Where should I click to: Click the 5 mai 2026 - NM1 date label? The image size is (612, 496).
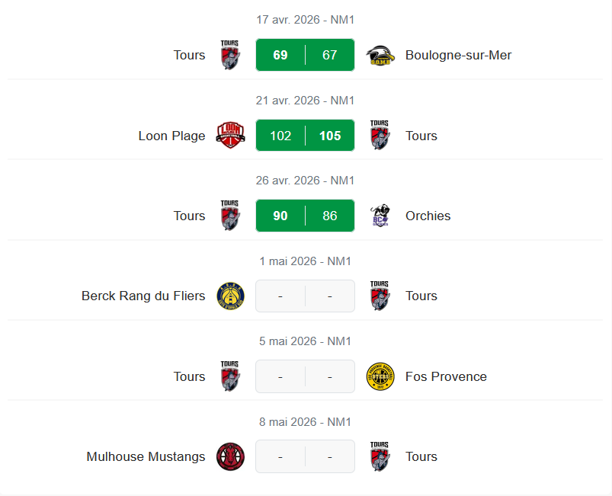(305, 341)
